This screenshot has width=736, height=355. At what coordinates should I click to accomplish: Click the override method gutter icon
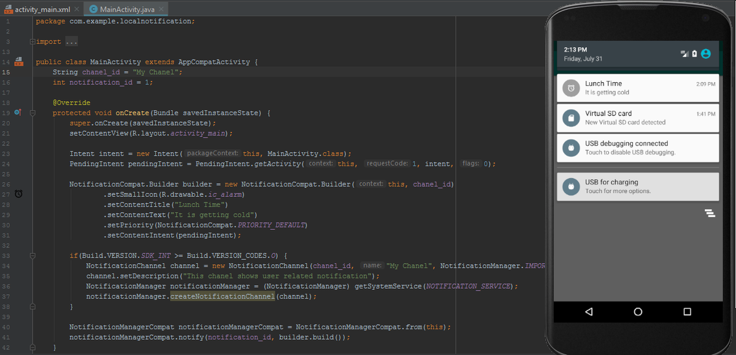point(18,113)
